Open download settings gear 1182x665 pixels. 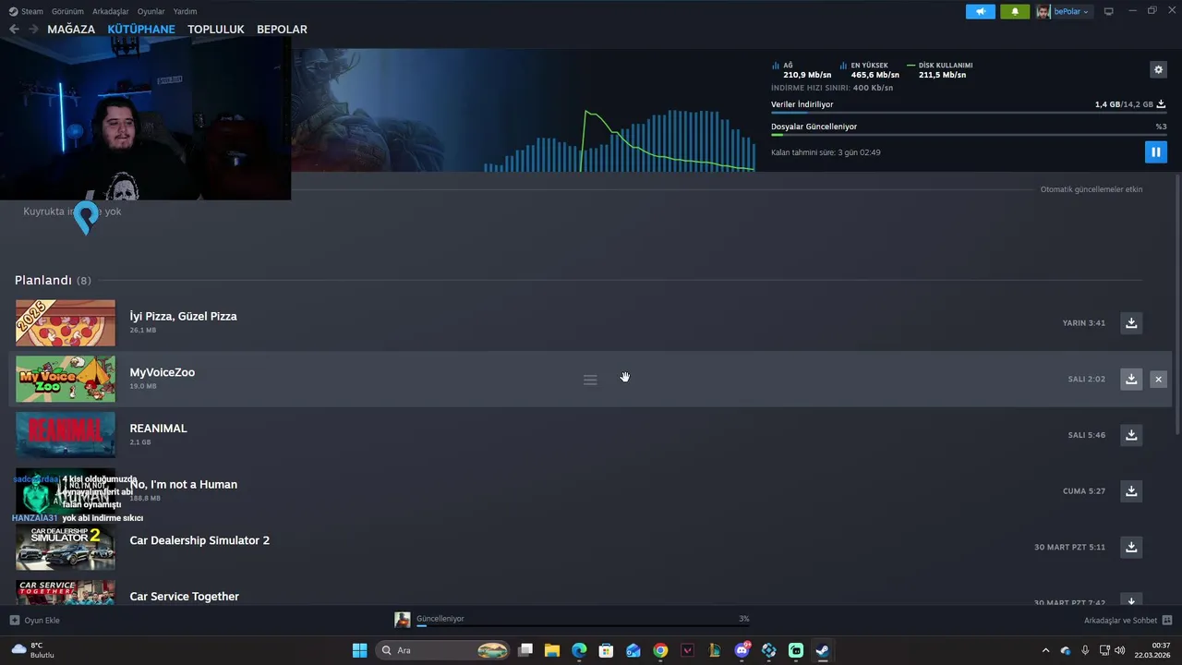click(x=1158, y=69)
